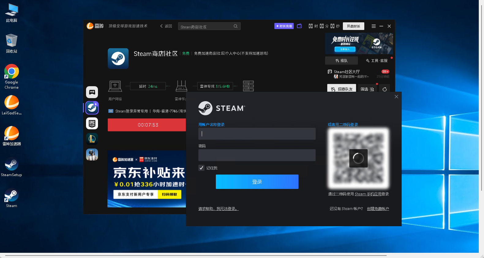The image size is (484, 258).
Task: Click the search magnifier icon
Action: click(x=235, y=26)
